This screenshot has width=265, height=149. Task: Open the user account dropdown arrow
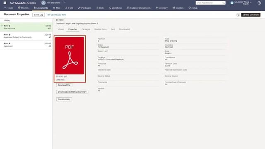pos(251,3)
